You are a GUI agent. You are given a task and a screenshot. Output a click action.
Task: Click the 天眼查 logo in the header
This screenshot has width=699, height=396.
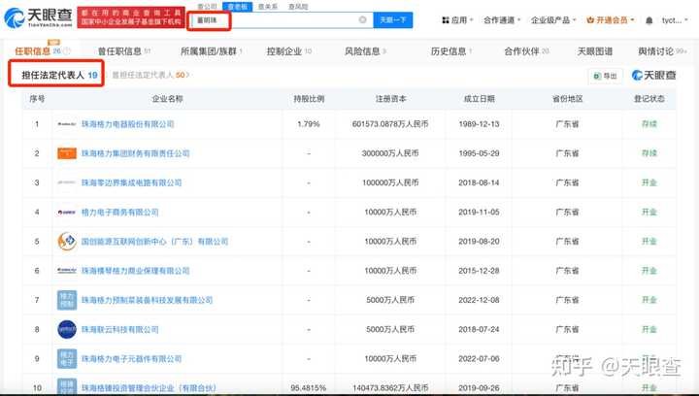(38, 17)
